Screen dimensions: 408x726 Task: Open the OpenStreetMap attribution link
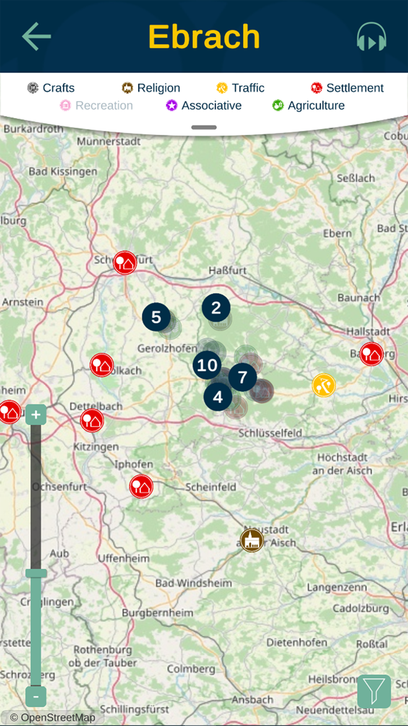coord(52,718)
